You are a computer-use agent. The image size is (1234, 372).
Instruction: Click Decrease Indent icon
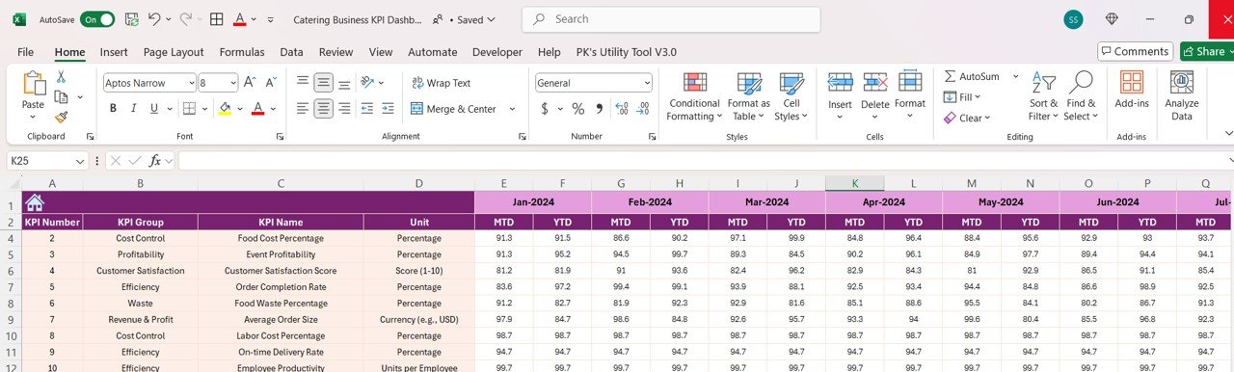[x=367, y=109]
